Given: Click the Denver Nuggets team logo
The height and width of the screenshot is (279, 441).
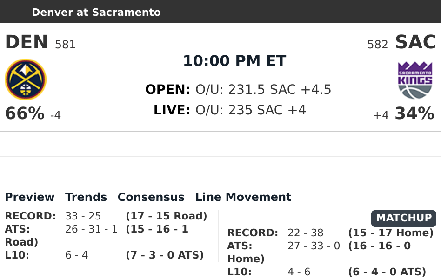Looking at the screenshot, I should (26, 80).
